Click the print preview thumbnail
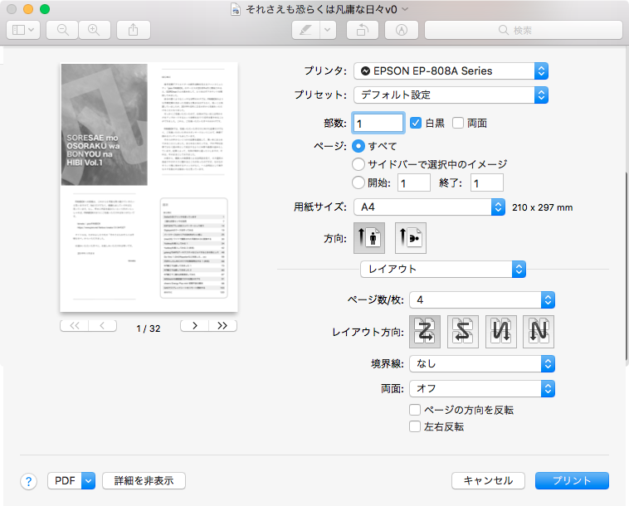This screenshot has height=506, width=629. tap(149, 187)
